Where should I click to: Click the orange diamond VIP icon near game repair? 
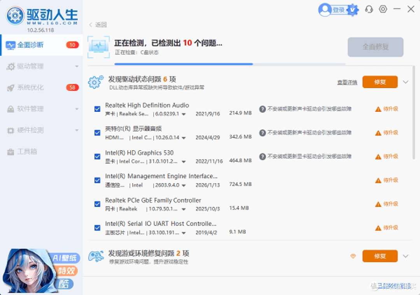(353, 256)
